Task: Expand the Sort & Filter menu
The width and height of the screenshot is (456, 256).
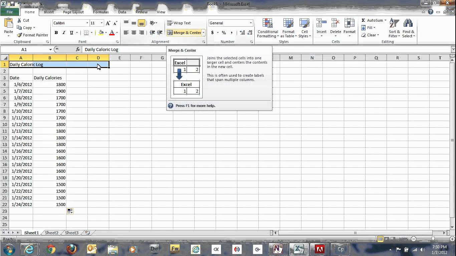Action: click(394, 28)
